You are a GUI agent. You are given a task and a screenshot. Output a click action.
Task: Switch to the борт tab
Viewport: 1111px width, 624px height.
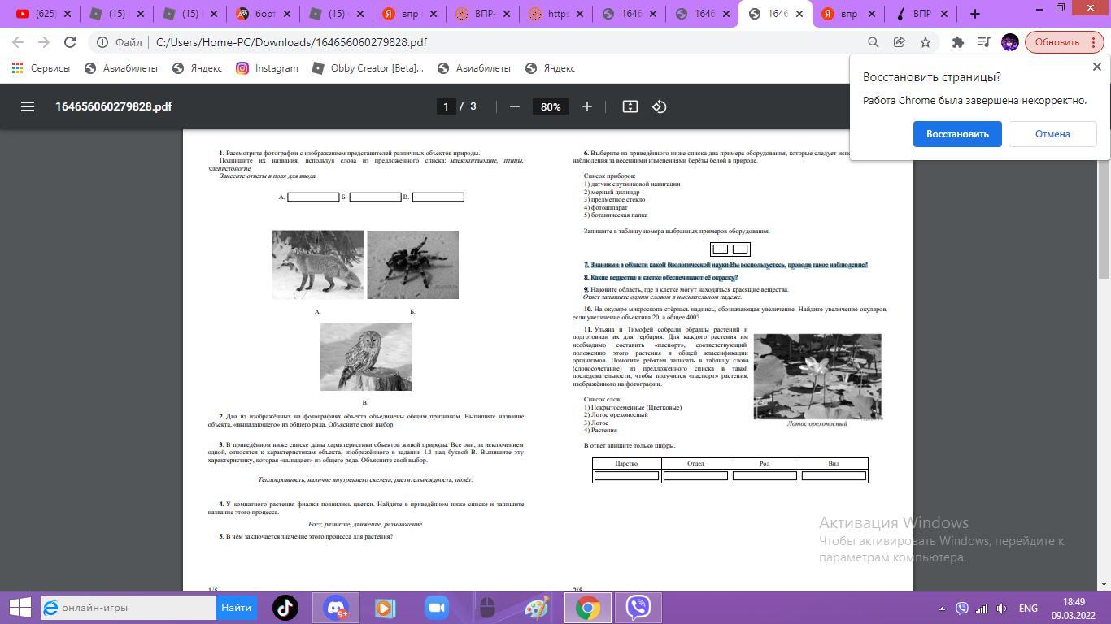coord(264,14)
